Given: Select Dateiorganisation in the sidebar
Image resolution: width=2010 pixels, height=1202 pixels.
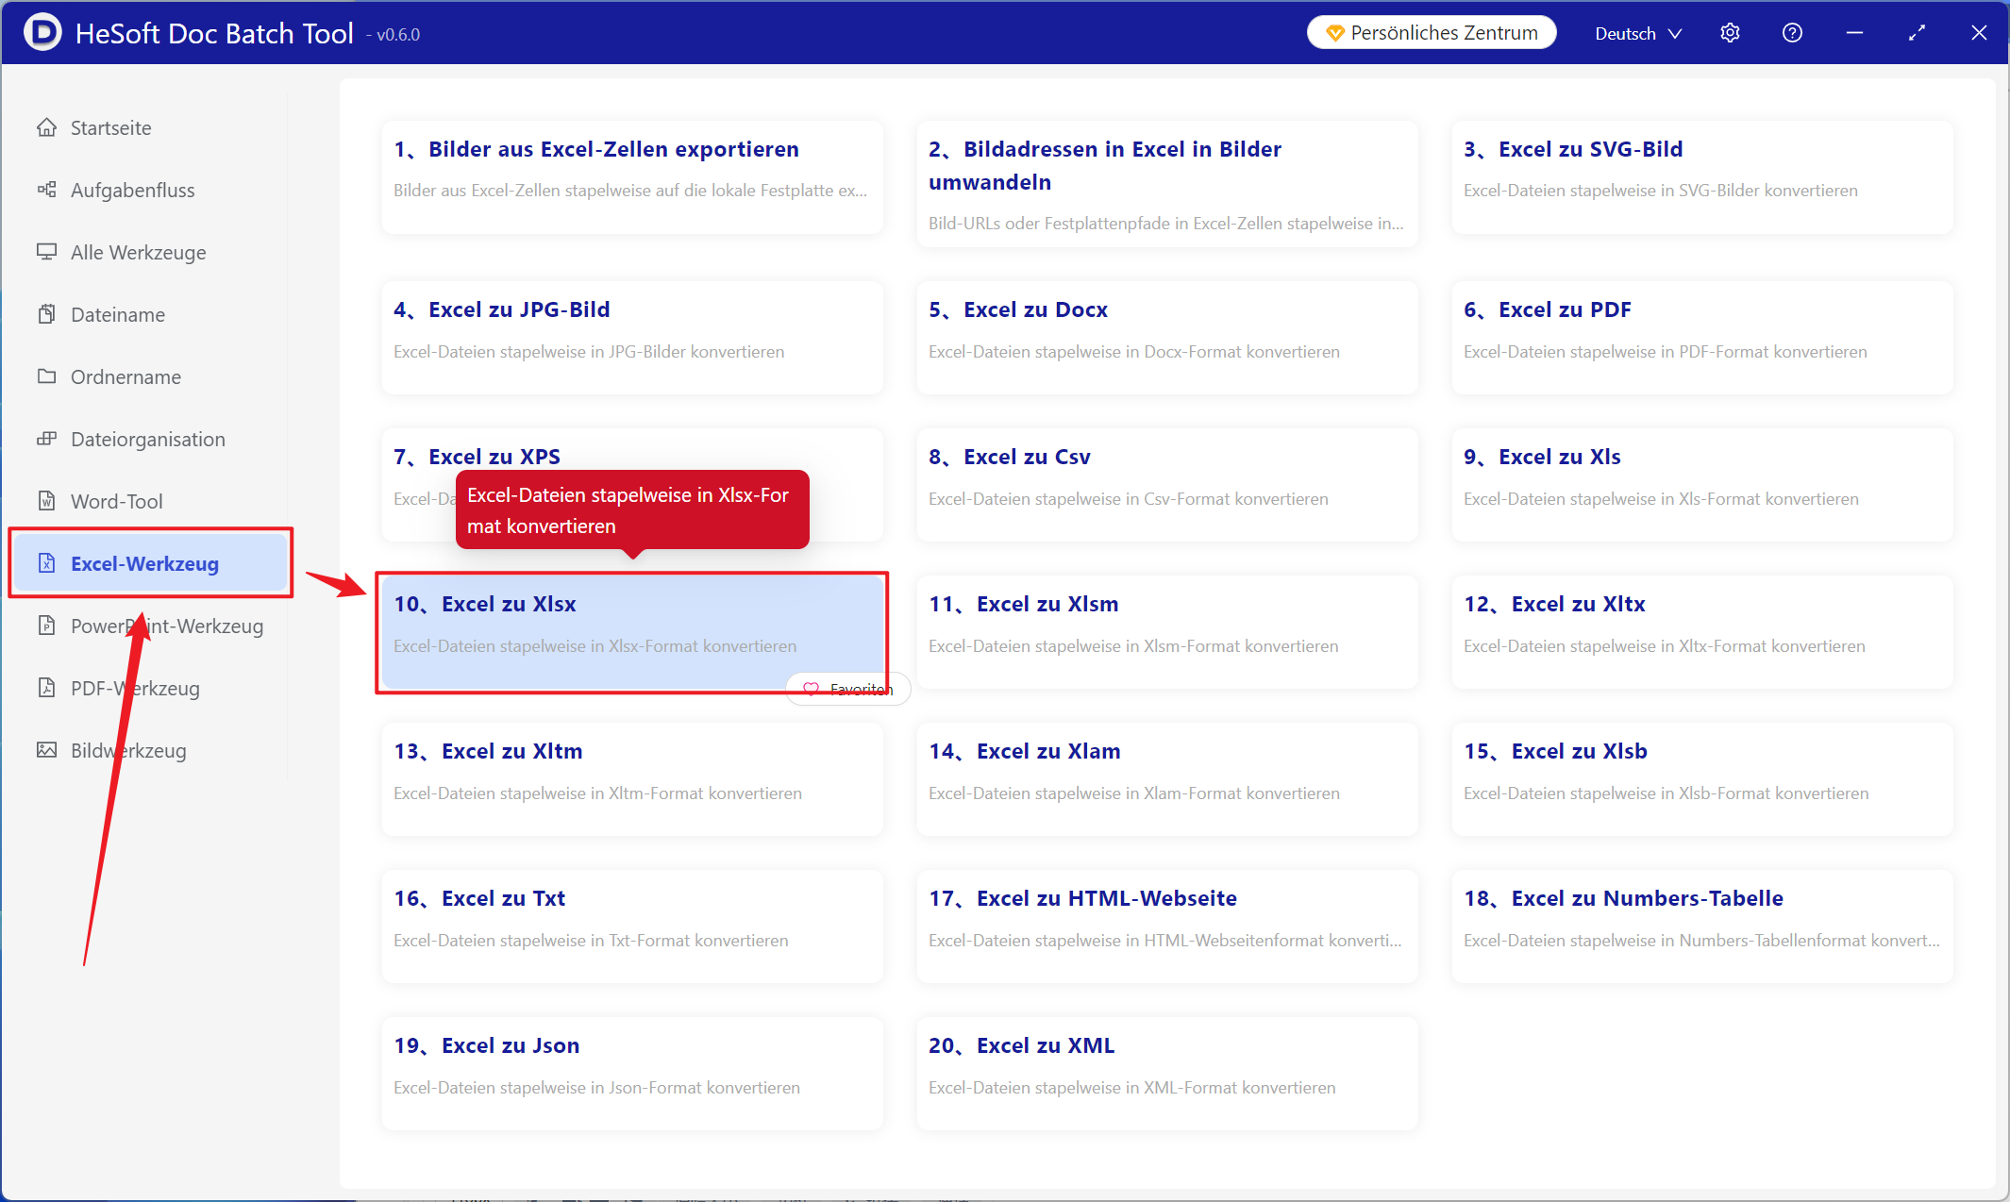Looking at the screenshot, I should 151,439.
